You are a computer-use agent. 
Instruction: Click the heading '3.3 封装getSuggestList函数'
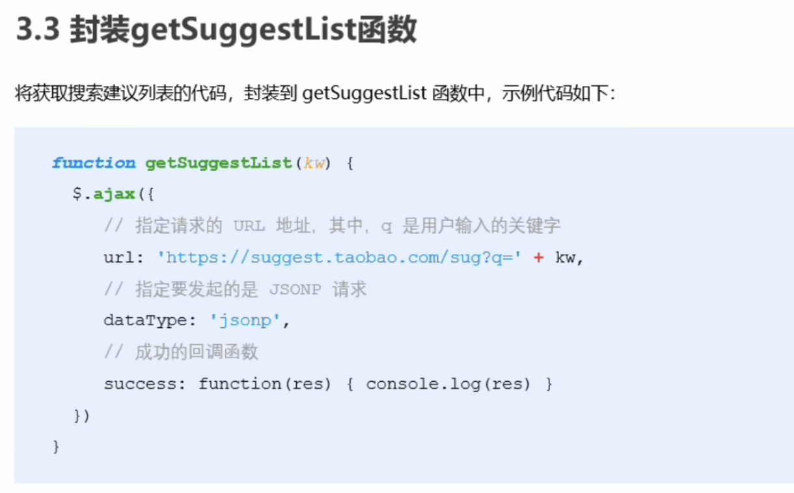pos(216,31)
